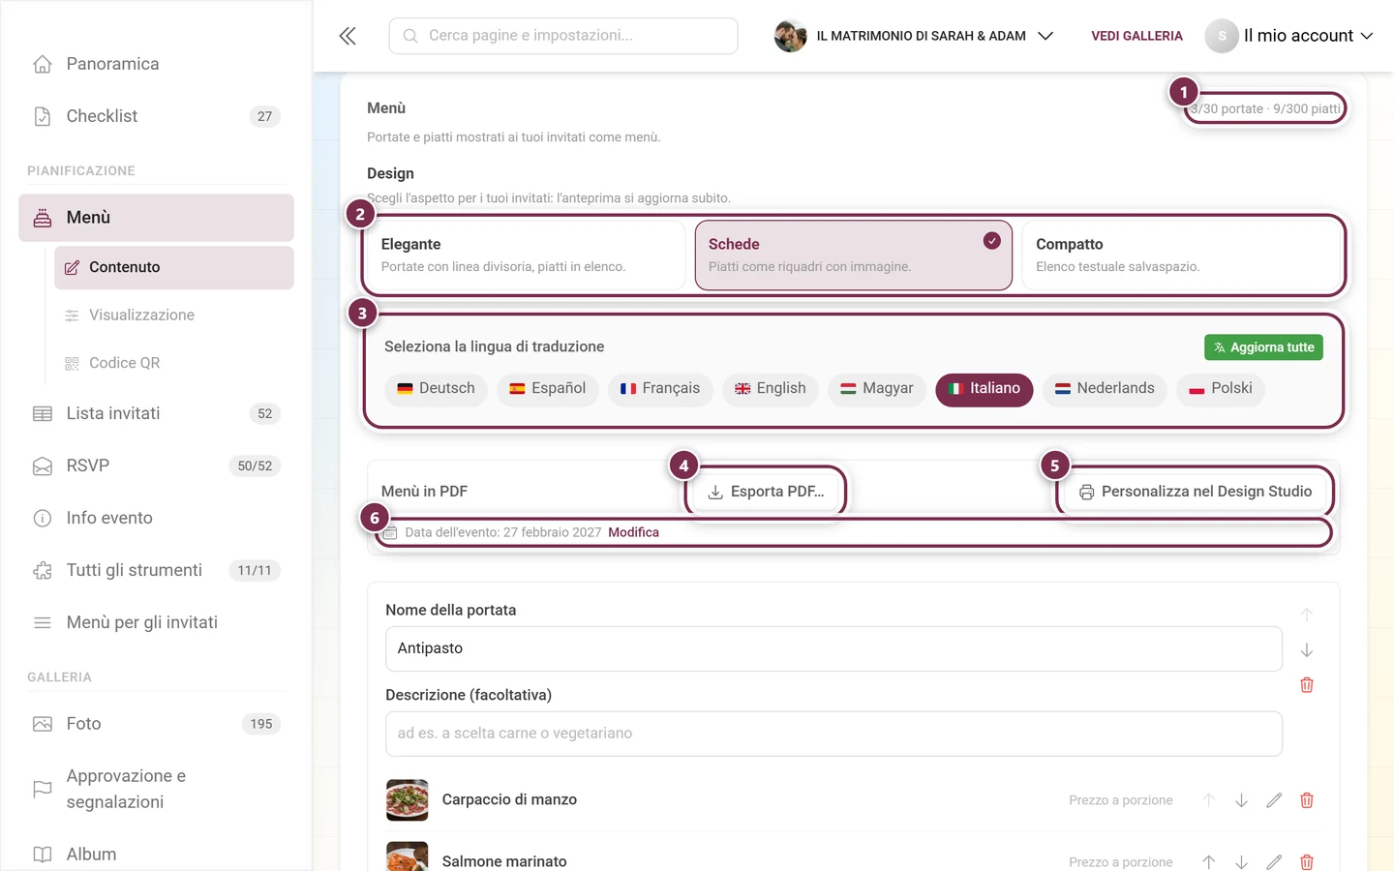The image size is (1394, 871).
Task: Select the Elegante design option
Action: point(526,255)
